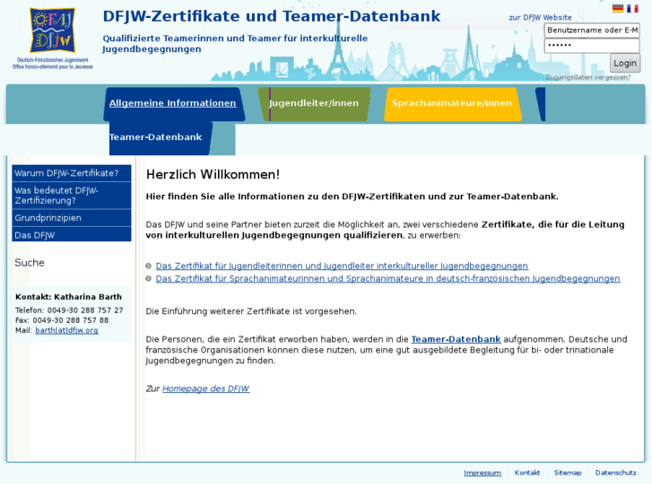Select 'Warum DFJW-Zertifikate?' in sidebar

(x=72, y=173)
